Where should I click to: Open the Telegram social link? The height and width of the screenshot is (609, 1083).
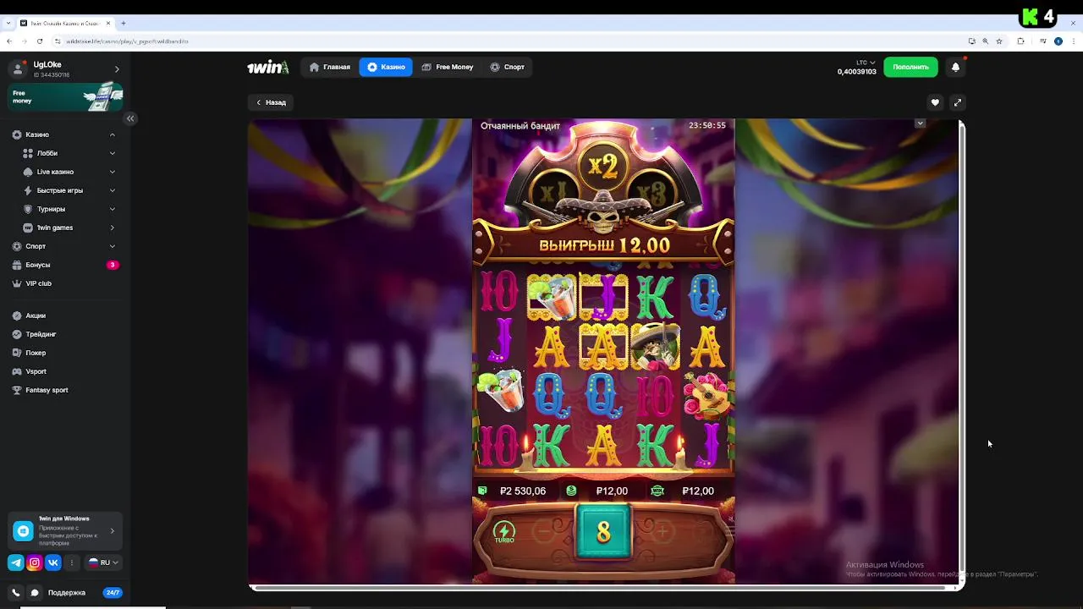tap(15, 562)
